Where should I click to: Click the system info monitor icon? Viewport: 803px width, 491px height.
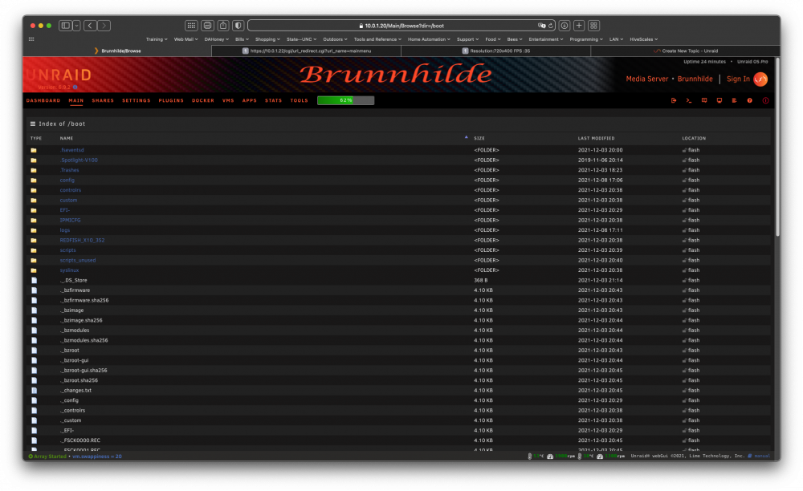[x=719, y=101]
